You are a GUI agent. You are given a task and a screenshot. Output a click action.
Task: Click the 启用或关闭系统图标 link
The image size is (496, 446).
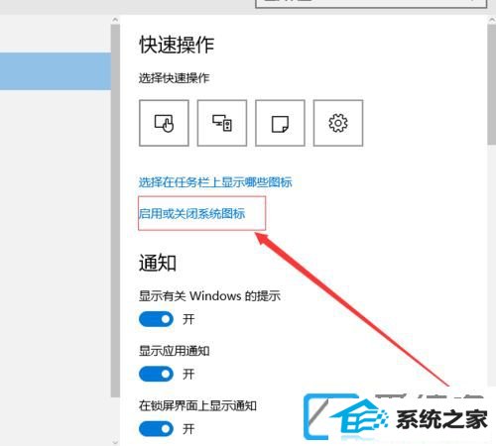191,214
